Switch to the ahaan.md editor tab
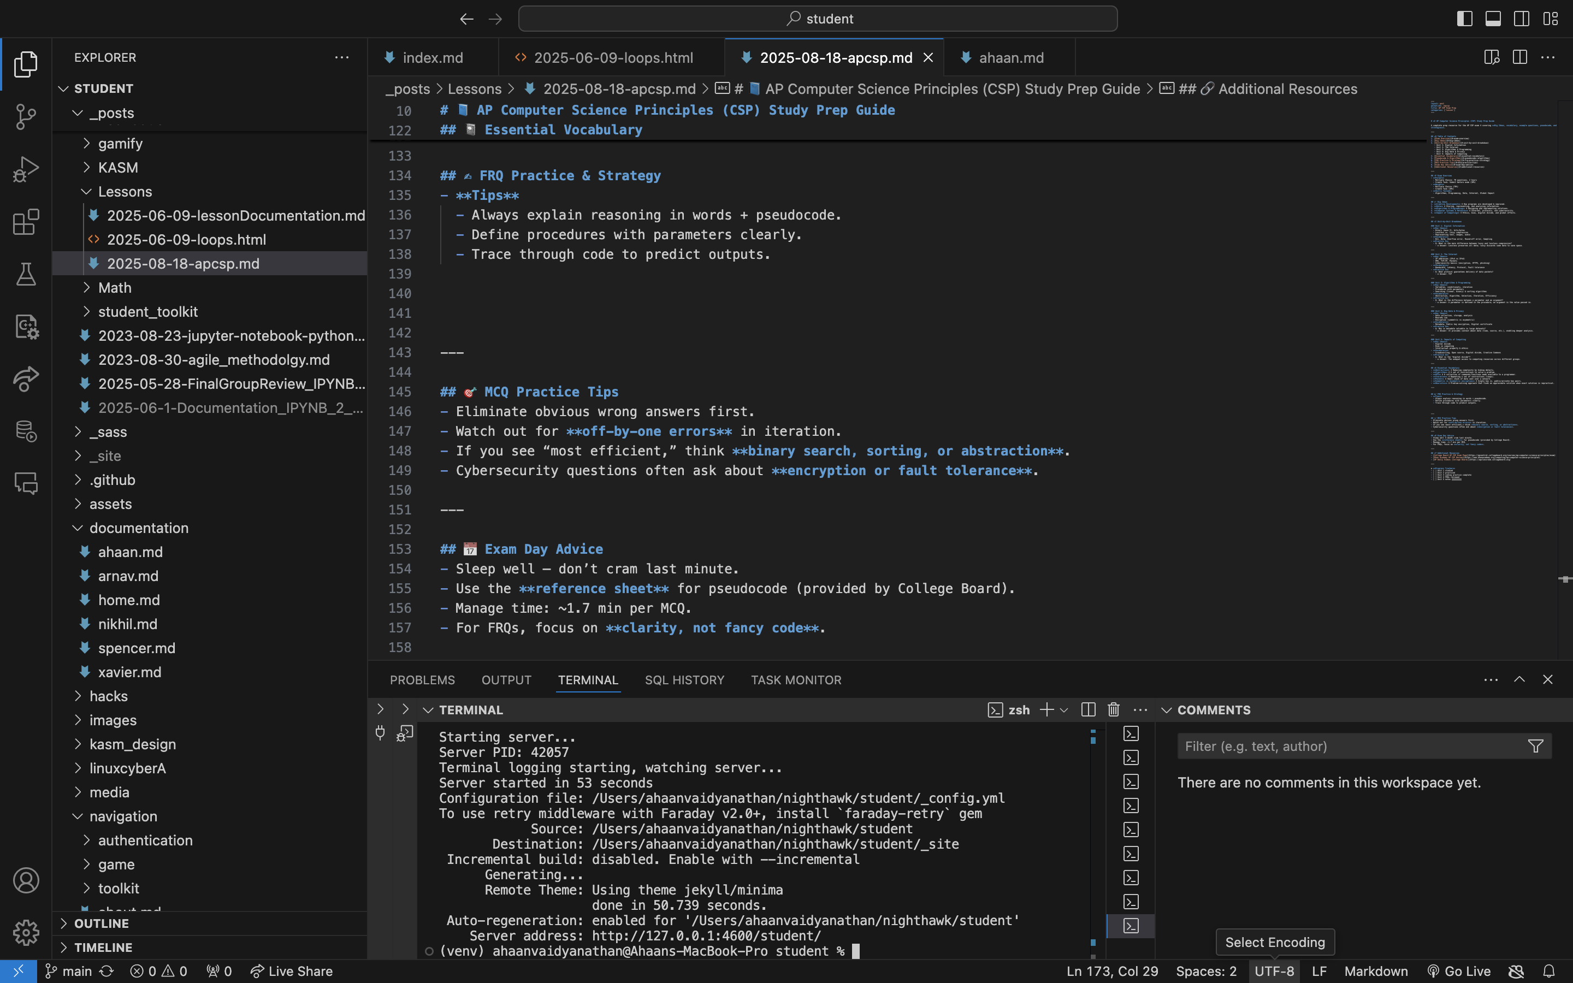Image resolution: width=1573 pixels, height=983 pixels. pos(1010,58)
